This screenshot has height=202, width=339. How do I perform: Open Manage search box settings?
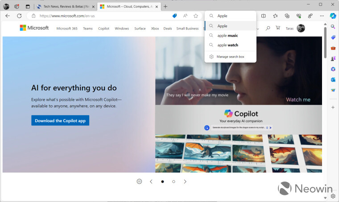pyautogui.click(x=231, y=57)
